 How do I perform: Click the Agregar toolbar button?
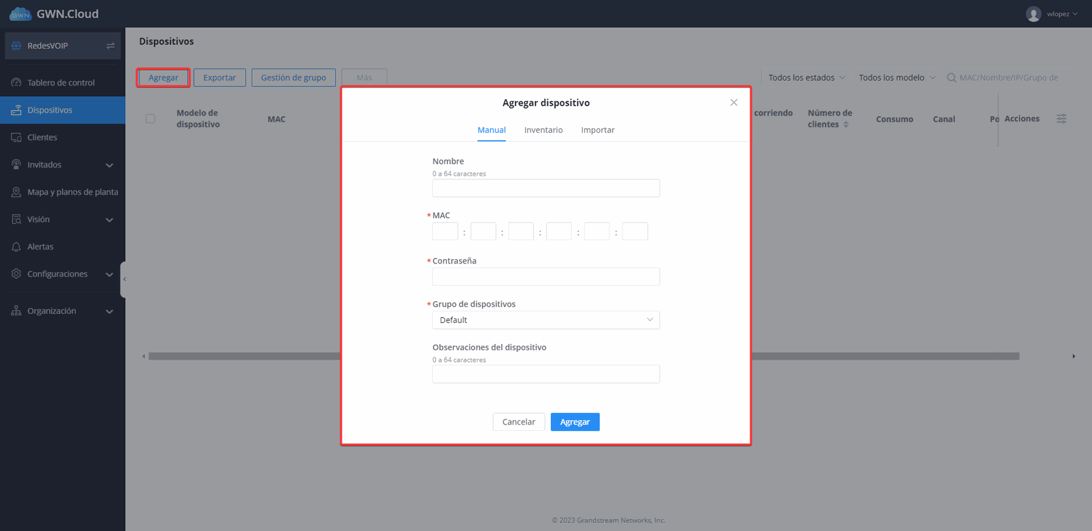point(163,77)
